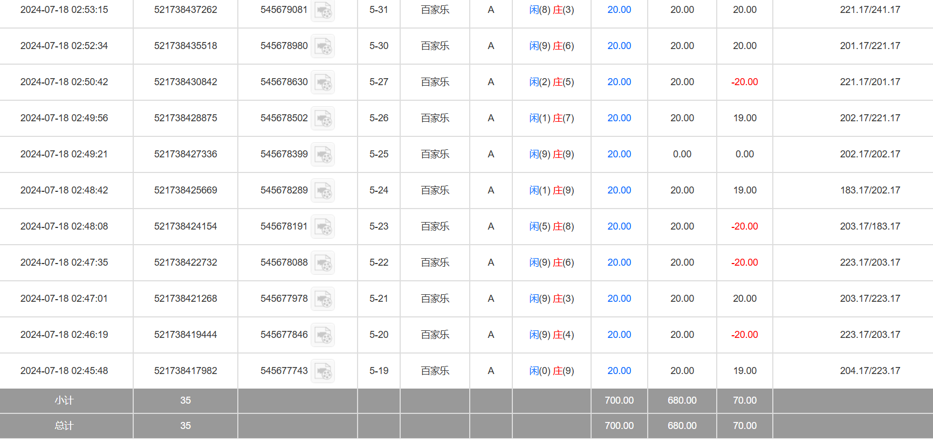Click replay icon beside 545678502

(x=323, y=119)
